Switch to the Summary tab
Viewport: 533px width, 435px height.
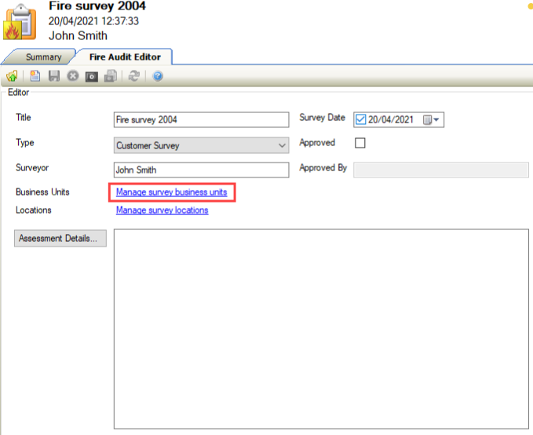coord(43,57)
